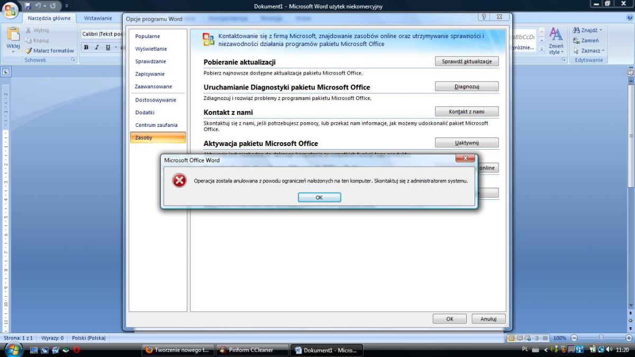
Task: Click OK in Word options dialog
Action: [x=450, y=319]
